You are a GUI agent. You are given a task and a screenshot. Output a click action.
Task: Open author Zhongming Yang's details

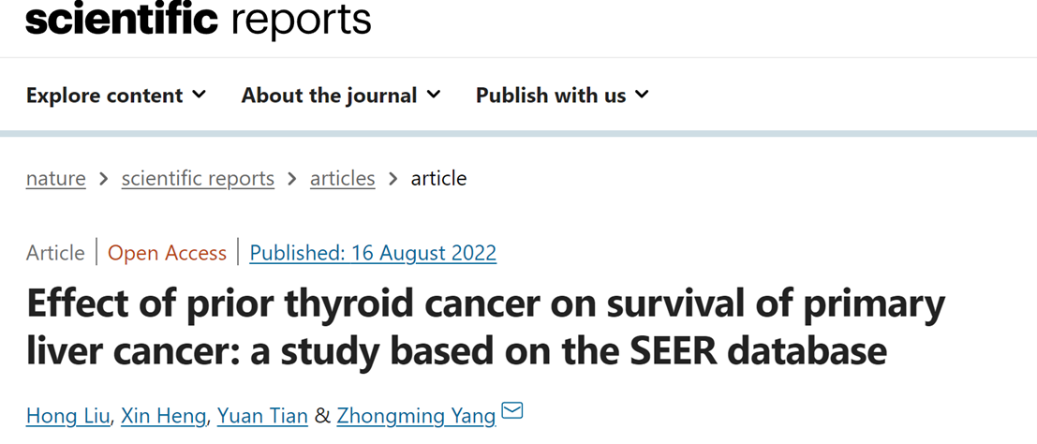click(x=416, y=415)
